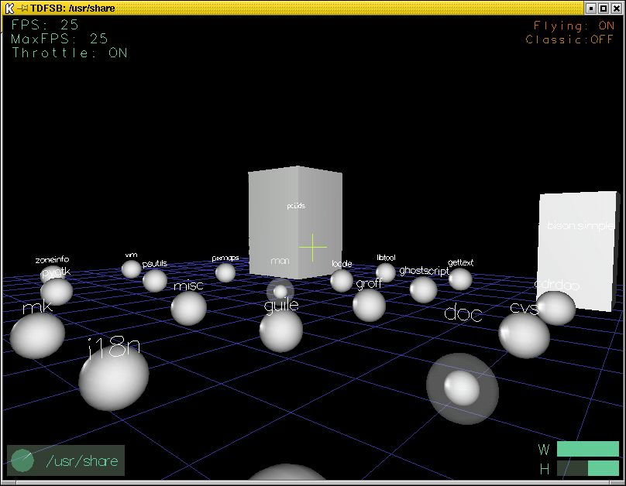Select the i18n directory sphere
The image size is (626, 486).
click(x=113, y=378)
